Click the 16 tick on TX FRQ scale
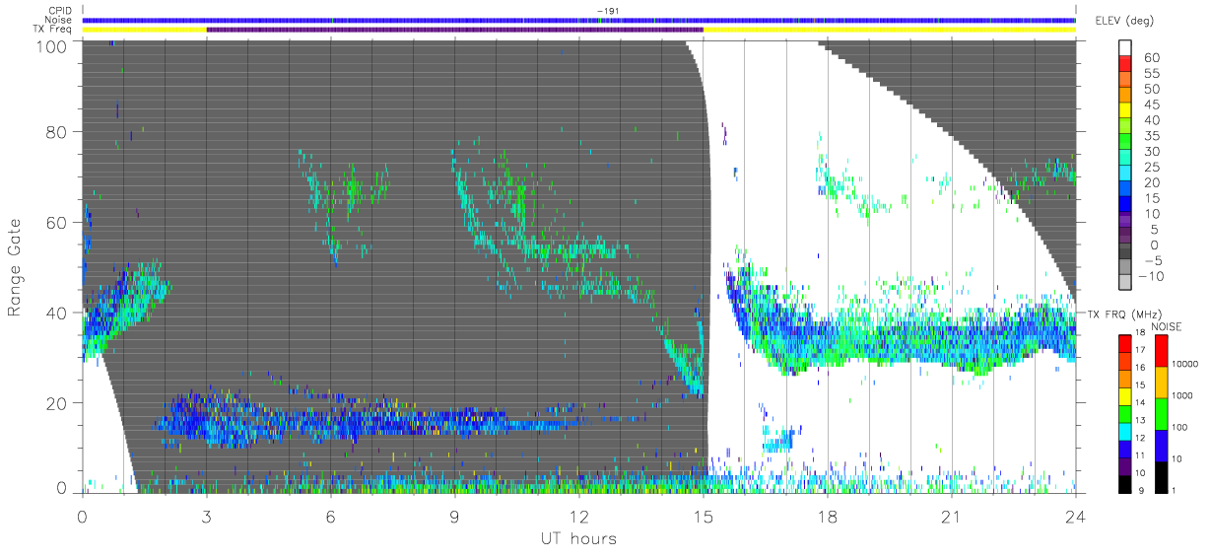The image size is (1210, 559). [x=1140, y=368]
